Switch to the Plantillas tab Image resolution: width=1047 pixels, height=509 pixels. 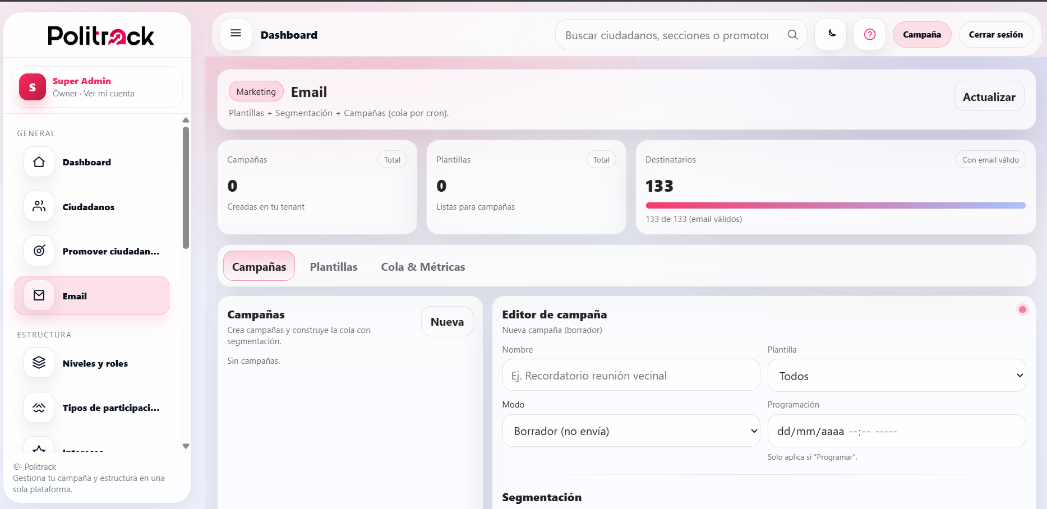tap(334, 266)
